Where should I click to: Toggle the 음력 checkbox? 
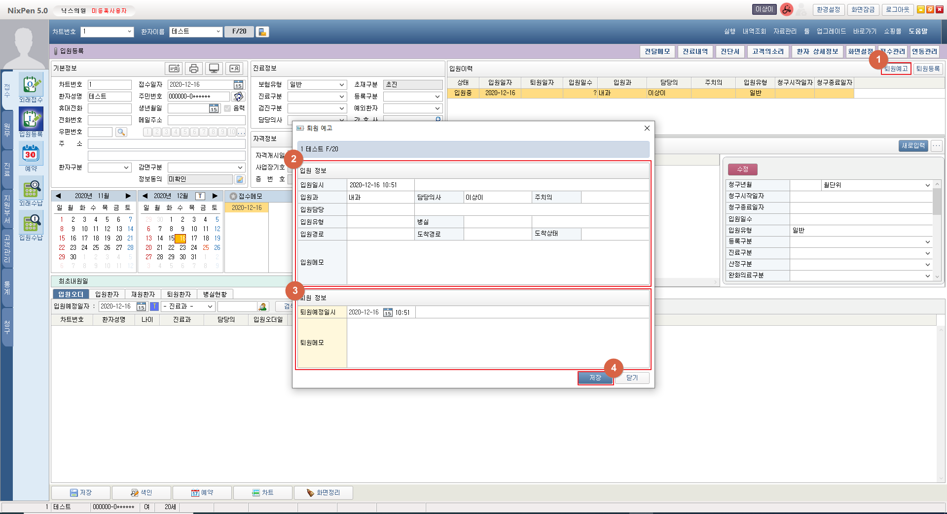227,108
